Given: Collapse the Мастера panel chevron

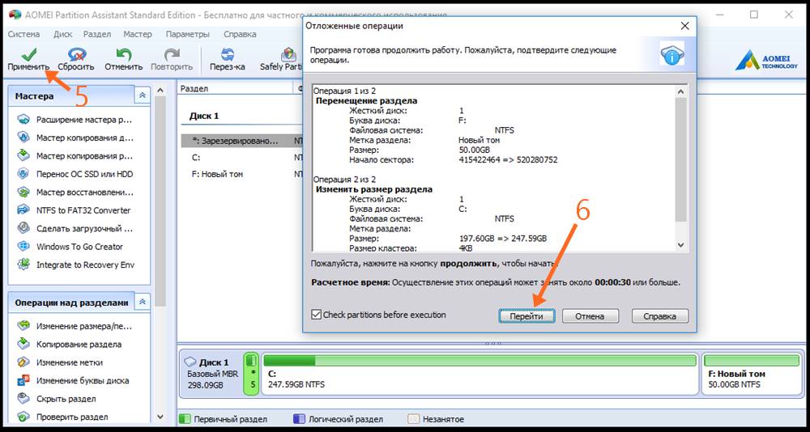Looking at the screenshot, I should click(x=143, y=95).
